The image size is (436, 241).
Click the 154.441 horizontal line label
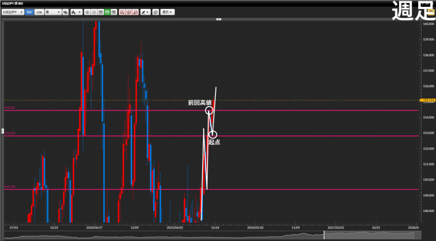point(10,108)
